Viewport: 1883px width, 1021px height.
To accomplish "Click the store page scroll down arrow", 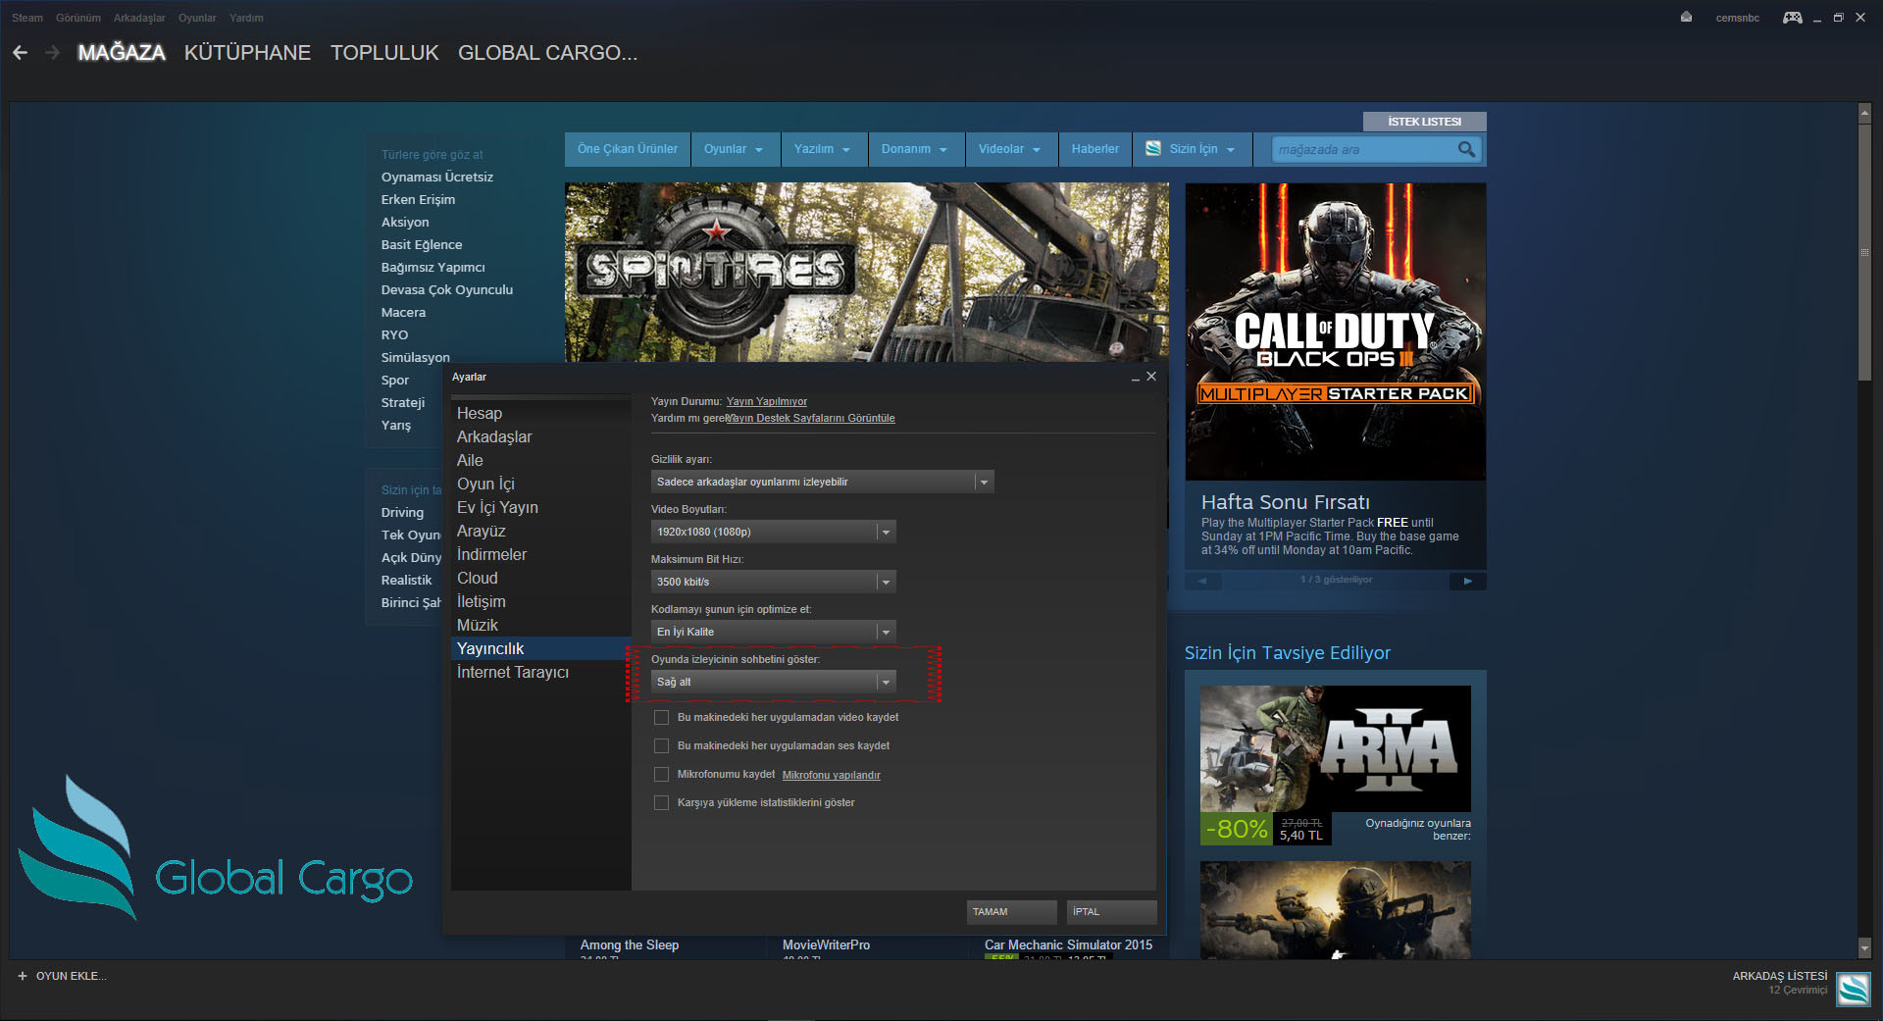I will click(1864, 948).
